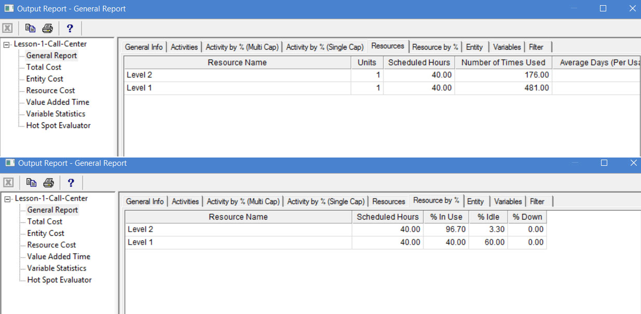Click the Copy icon in bottom window toolbar
Viewport: 641px width, 314px height.
click(x=31, y=182)
